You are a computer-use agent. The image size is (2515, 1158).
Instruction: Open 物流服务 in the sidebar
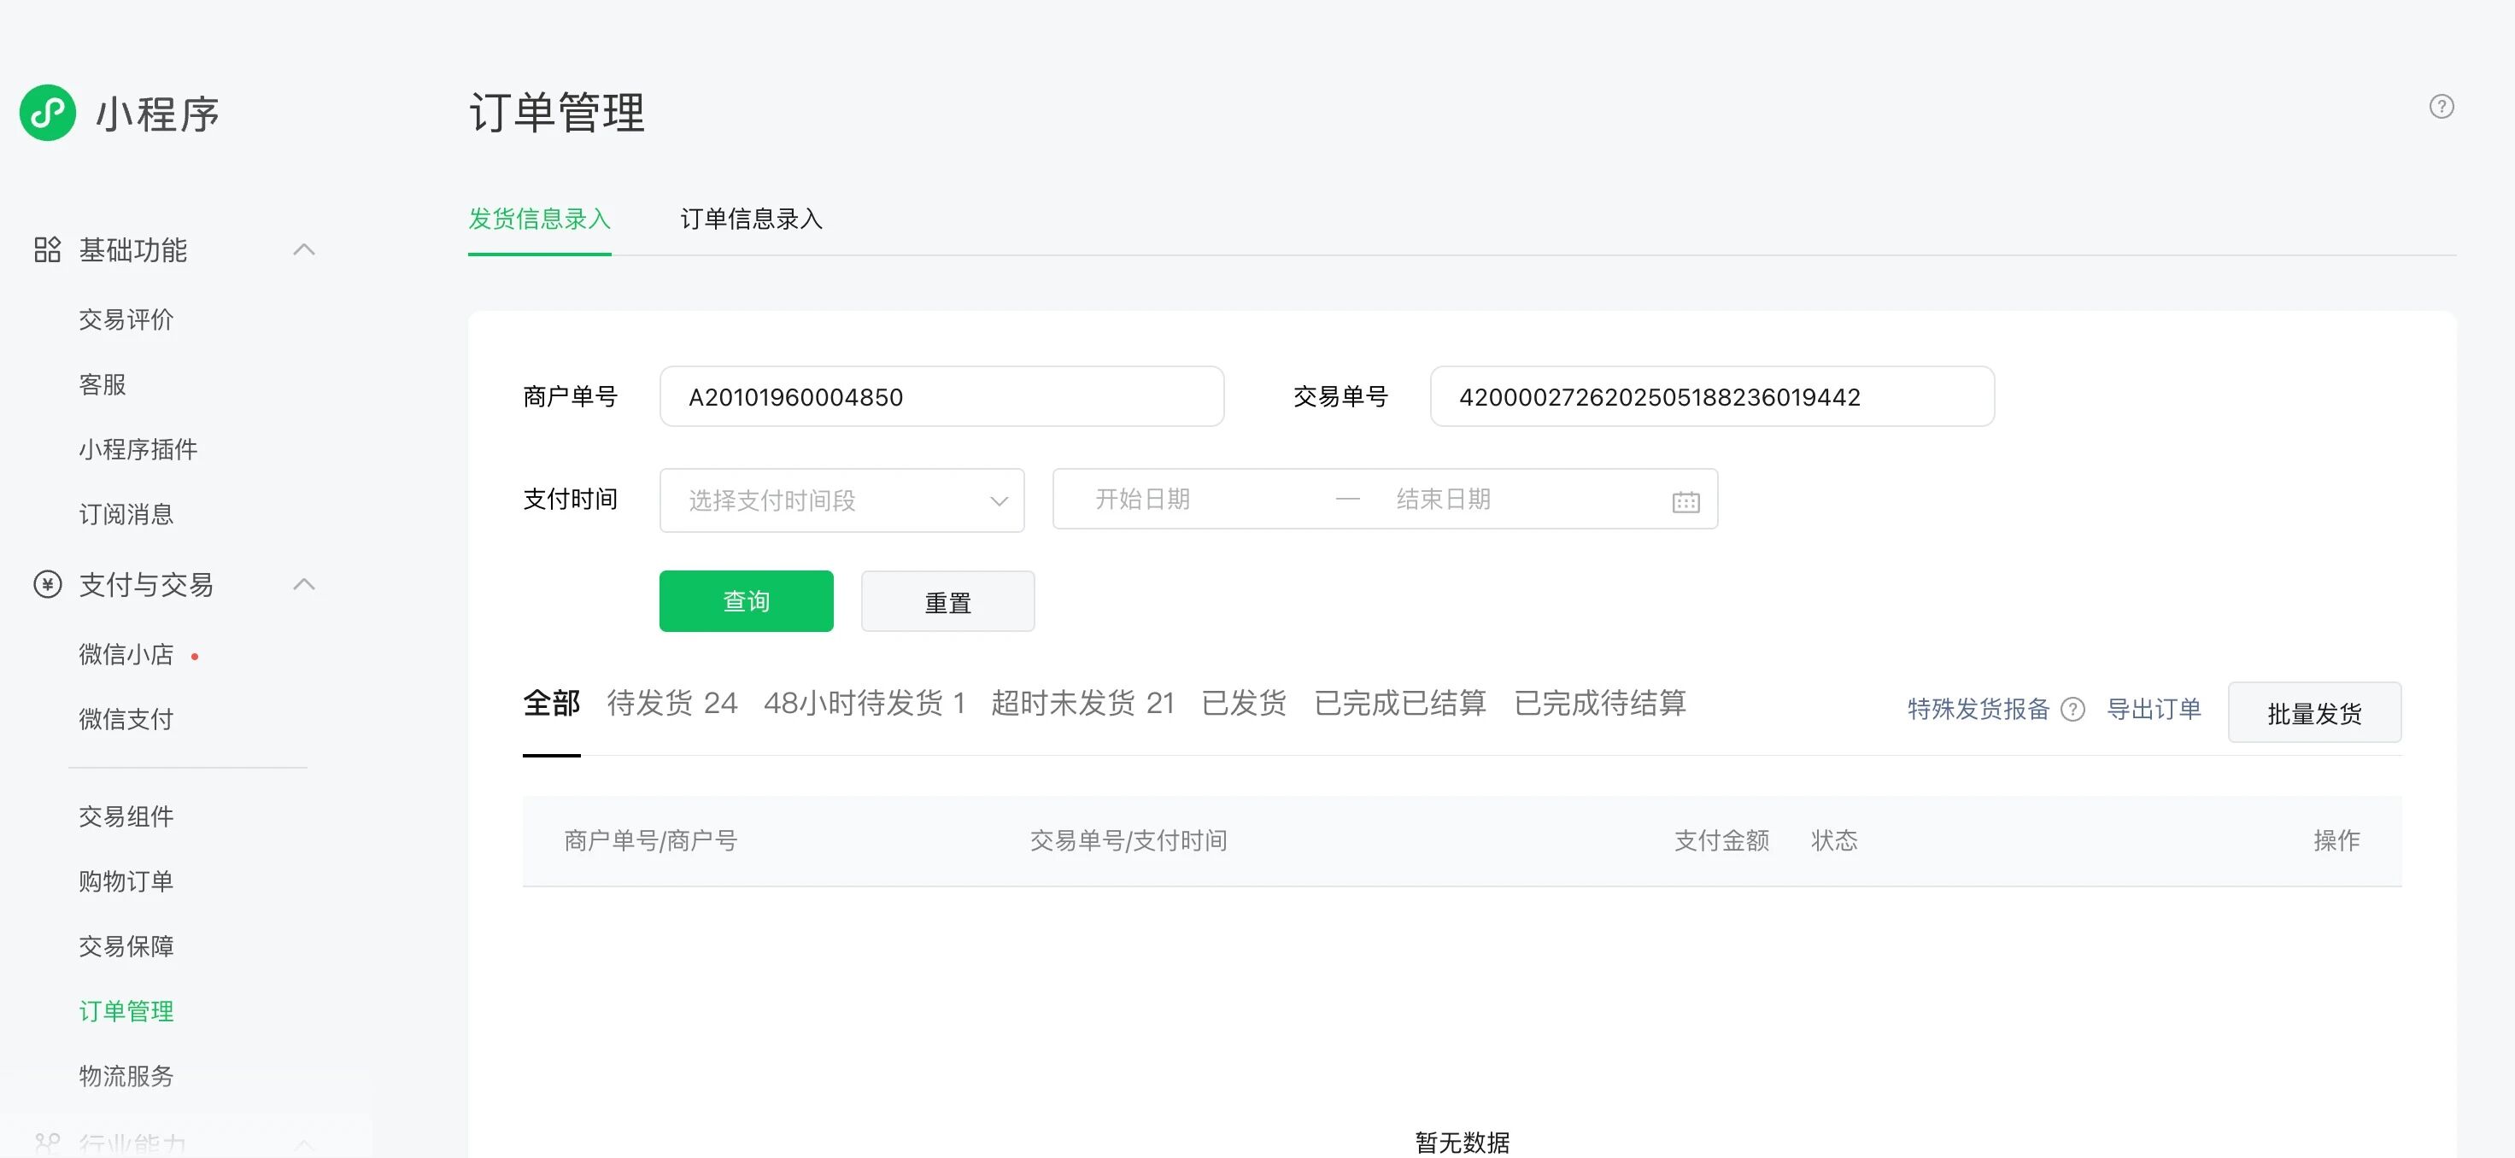coord(126,1076)
